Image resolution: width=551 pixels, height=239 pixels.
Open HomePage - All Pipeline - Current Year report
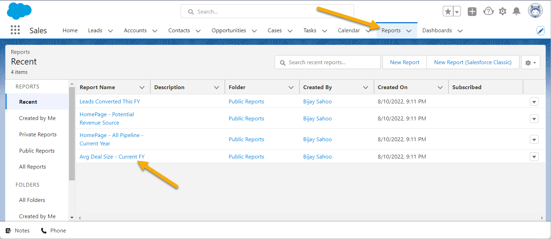click(x=111, y=139)
